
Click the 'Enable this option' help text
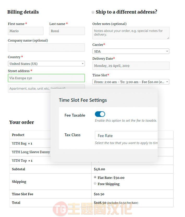coord(126,121)
